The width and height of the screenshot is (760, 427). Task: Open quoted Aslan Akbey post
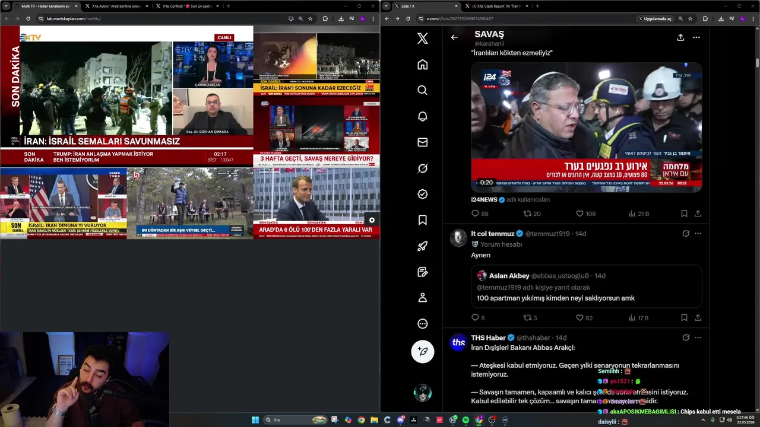587,286
